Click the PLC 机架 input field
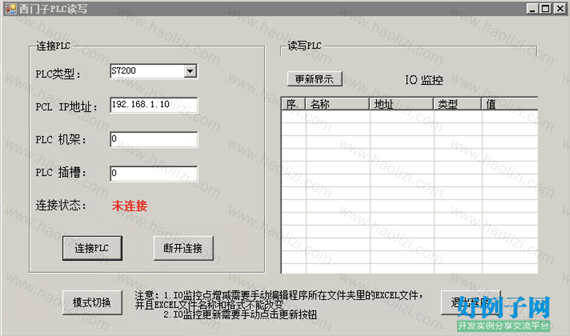Screen dimensions: 570x336 tap(154, 139)
